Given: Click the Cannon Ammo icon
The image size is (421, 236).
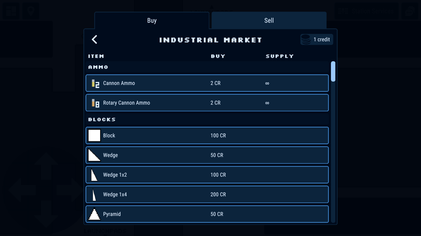Looking at the screenshot, I should [95, 84].
